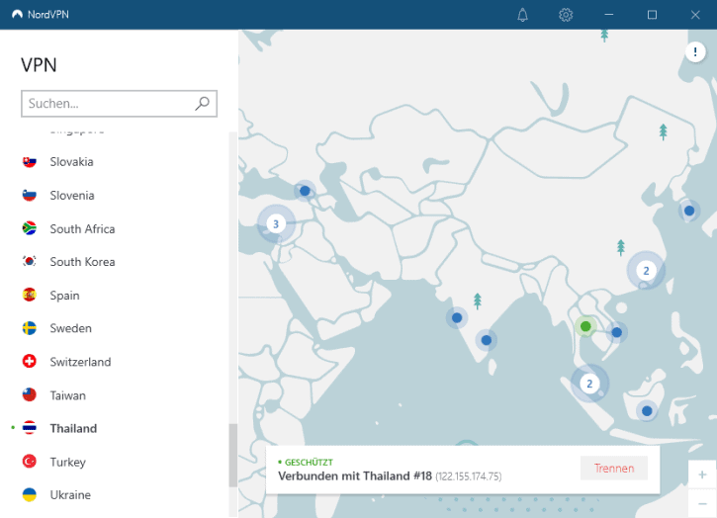The width and height of the screenshot is (717, 518).
Task: Click the Slovakia flag icon
Action: pyautogui.click(x=30, y=162)
